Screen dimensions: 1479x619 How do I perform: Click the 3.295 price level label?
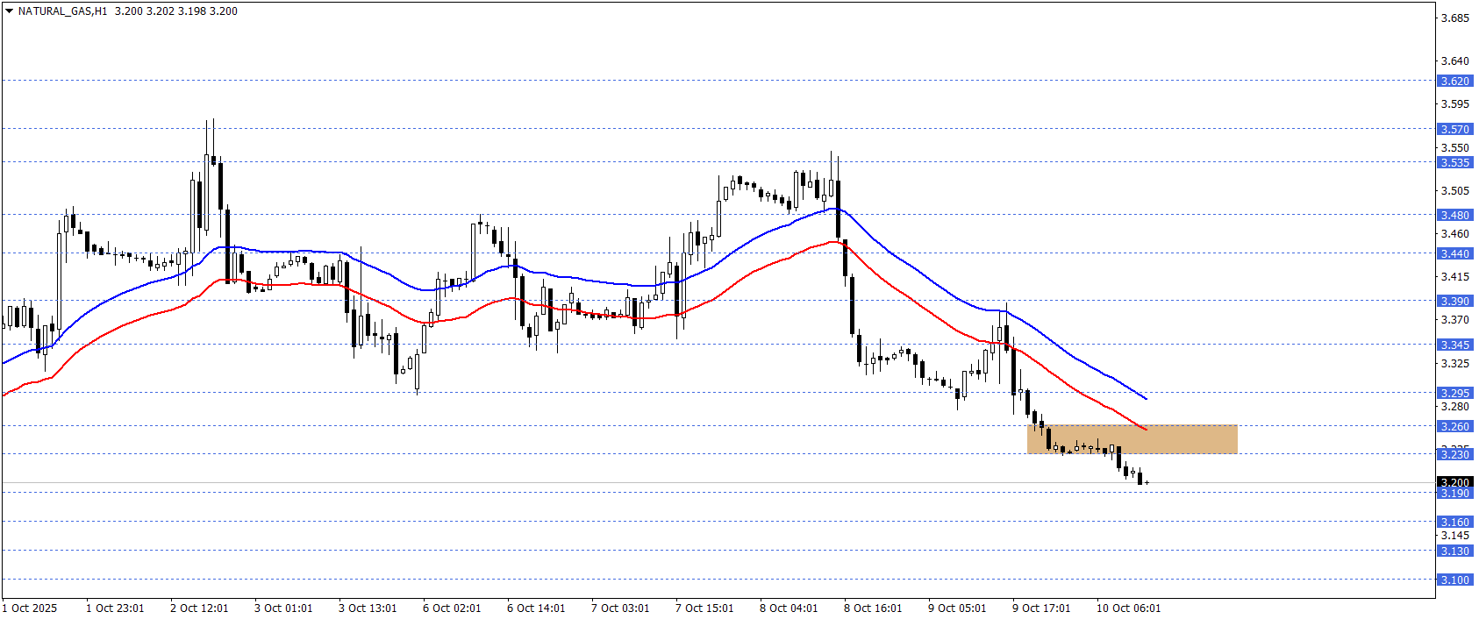point(1454,393)
